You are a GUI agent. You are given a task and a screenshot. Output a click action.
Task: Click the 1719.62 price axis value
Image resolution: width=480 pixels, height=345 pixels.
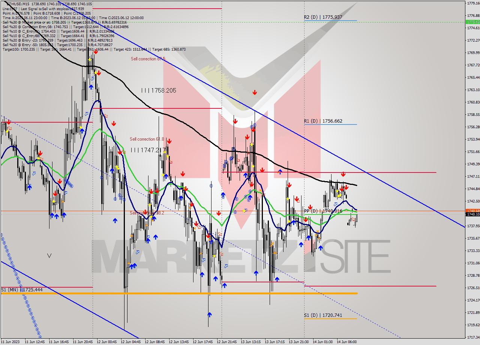[473, 325]
